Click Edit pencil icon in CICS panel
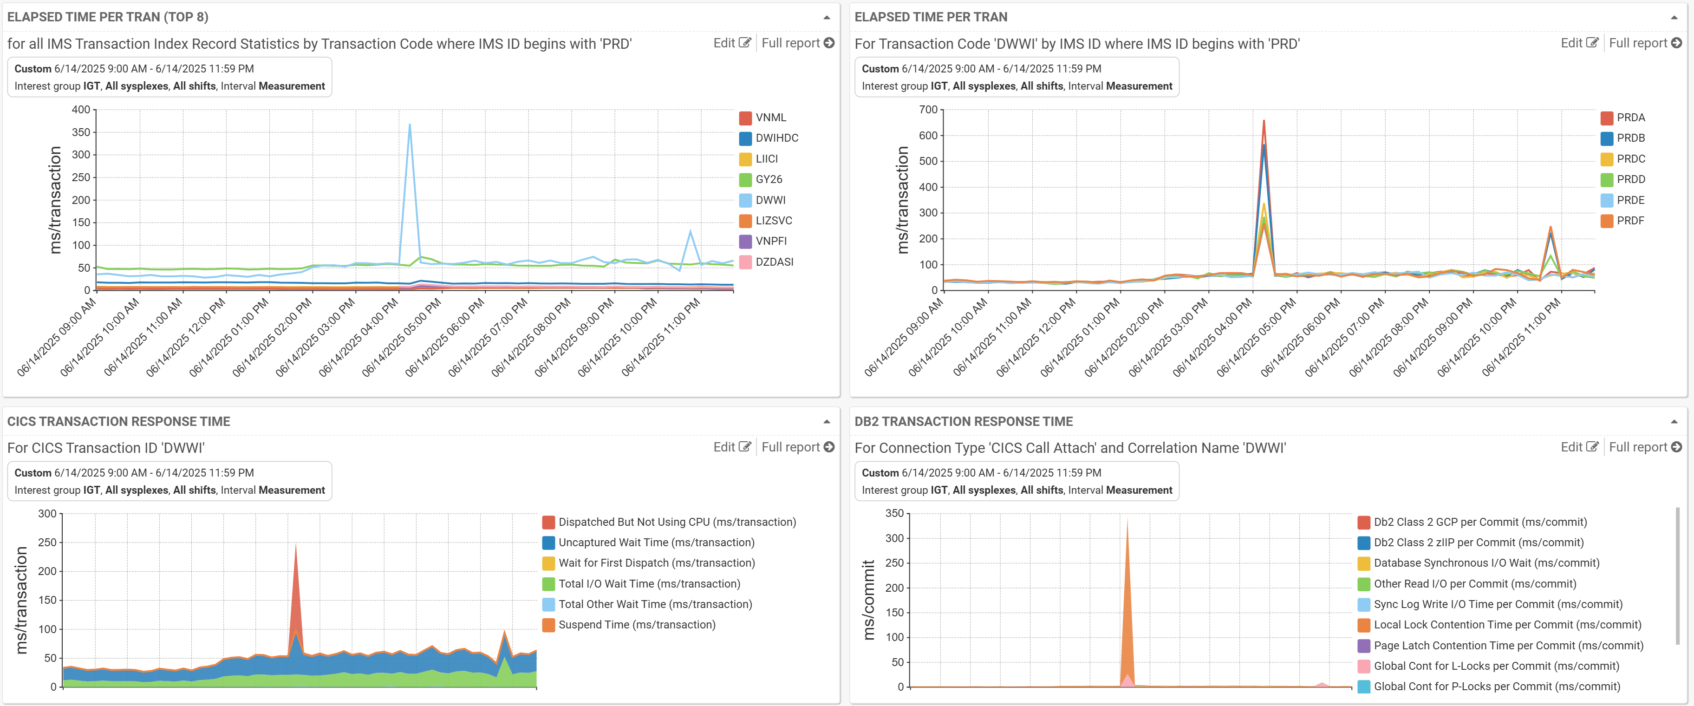1694x706 pixels. point(744,447)
